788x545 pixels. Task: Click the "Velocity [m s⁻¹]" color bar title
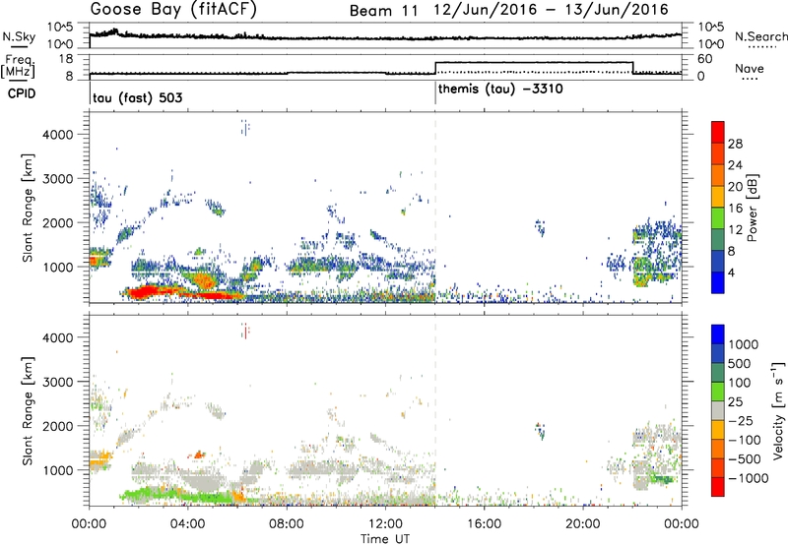[778, 410]
